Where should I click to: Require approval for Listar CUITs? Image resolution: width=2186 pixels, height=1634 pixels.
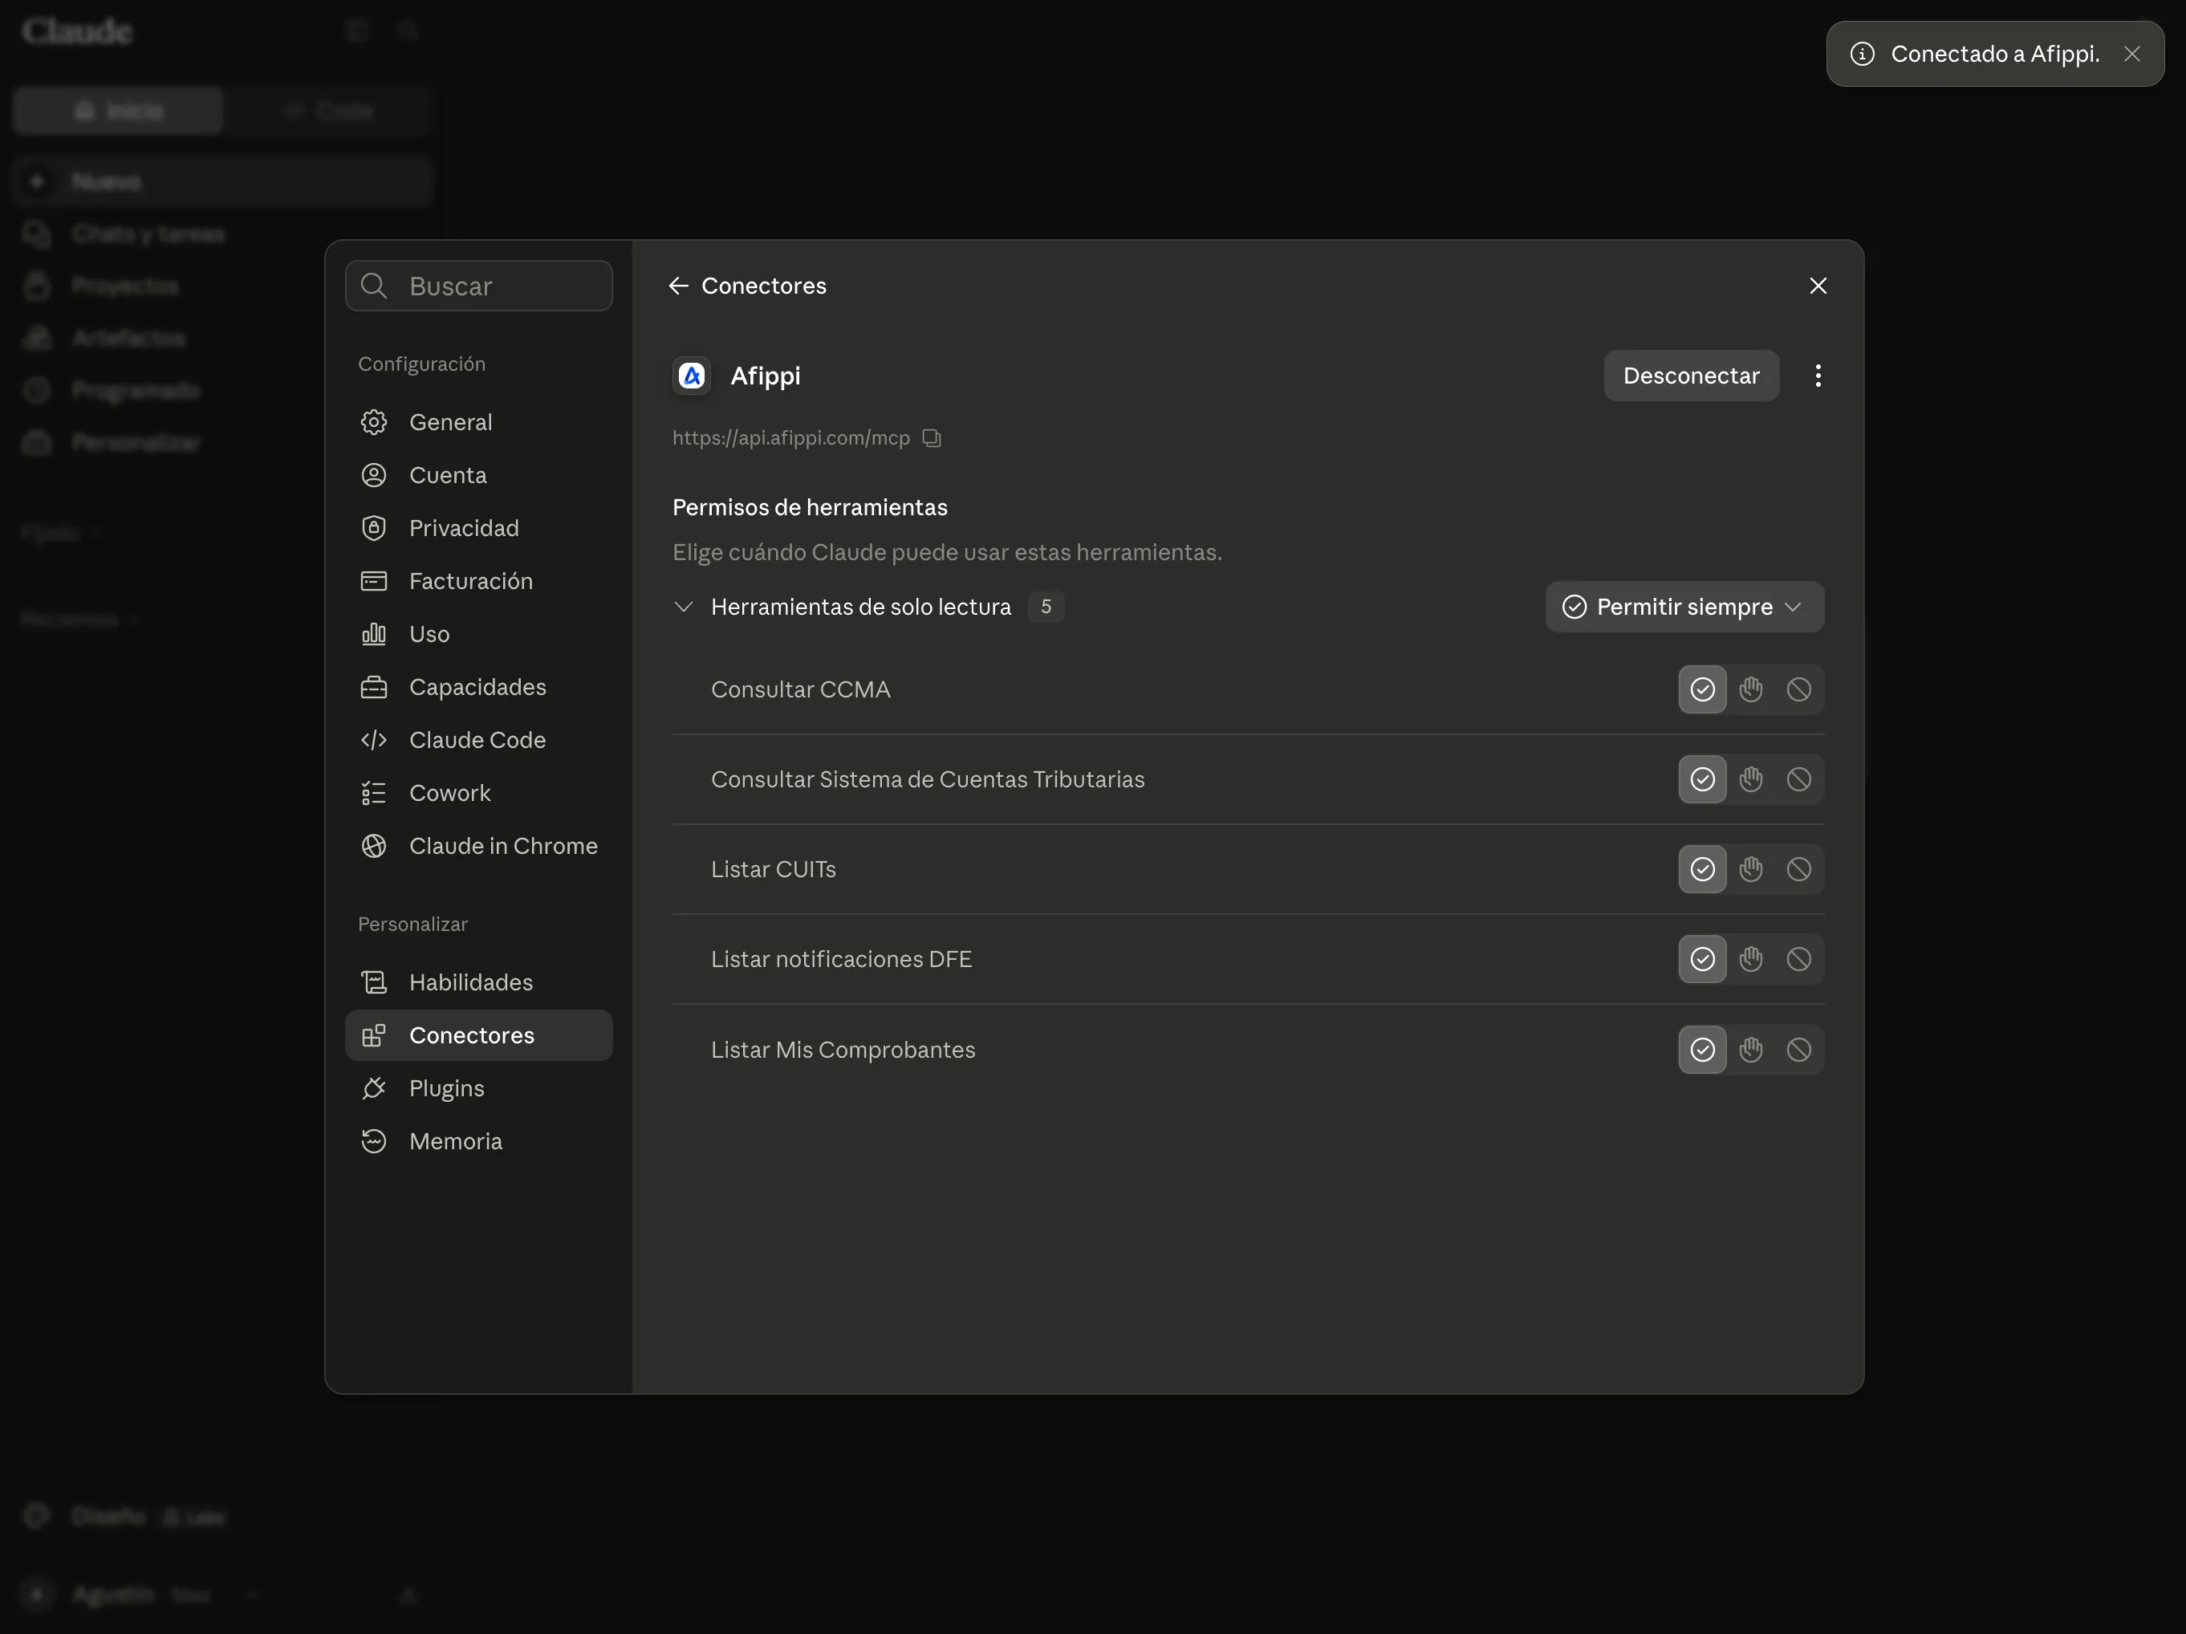pos(1750,870)
